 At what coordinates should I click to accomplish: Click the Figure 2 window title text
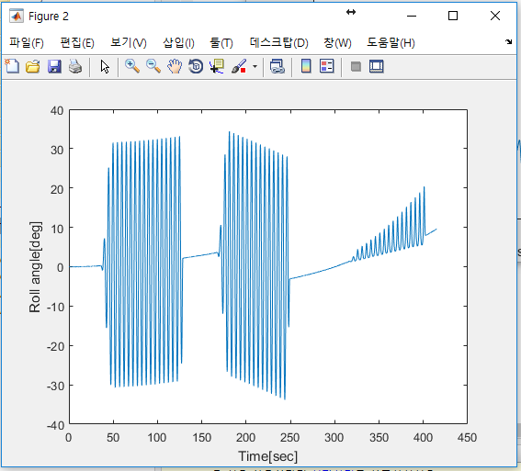pyautogui.click(x=49, y=17)
